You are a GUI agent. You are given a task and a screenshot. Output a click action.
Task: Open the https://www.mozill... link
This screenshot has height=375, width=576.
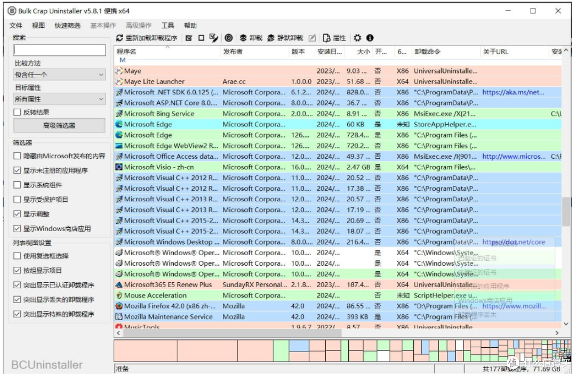tap(514, 306)
